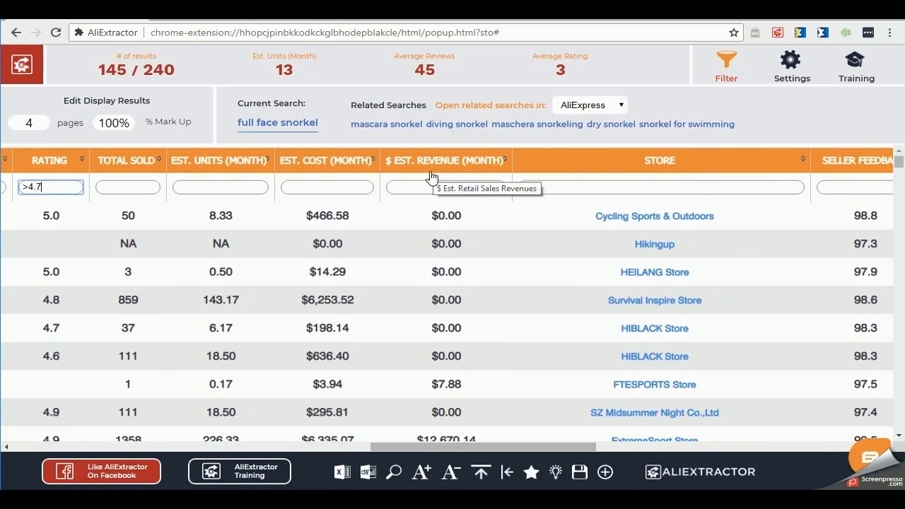Click the floppy disk save icon
The width and height of the screenshot is (905, 509).
click(x=580, y=472)
